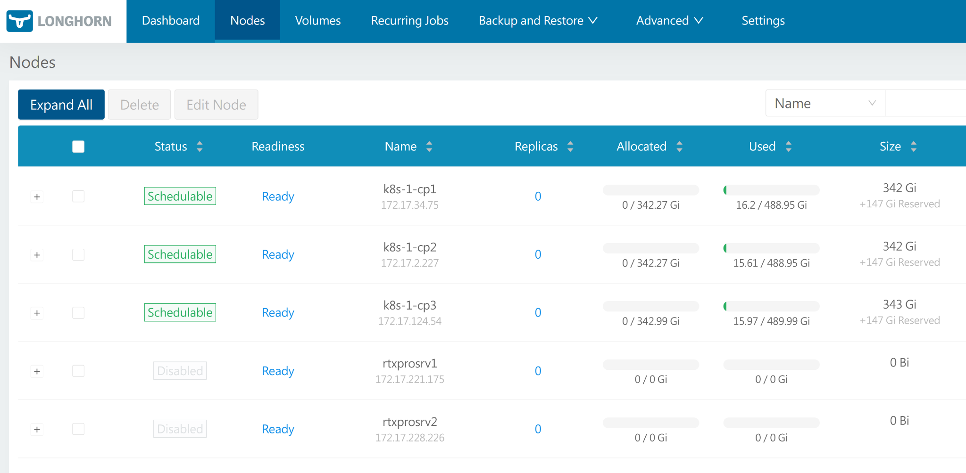Click IP address 172.17.228.226
This screenshot has width=966, height=473.
coord(410,438)
